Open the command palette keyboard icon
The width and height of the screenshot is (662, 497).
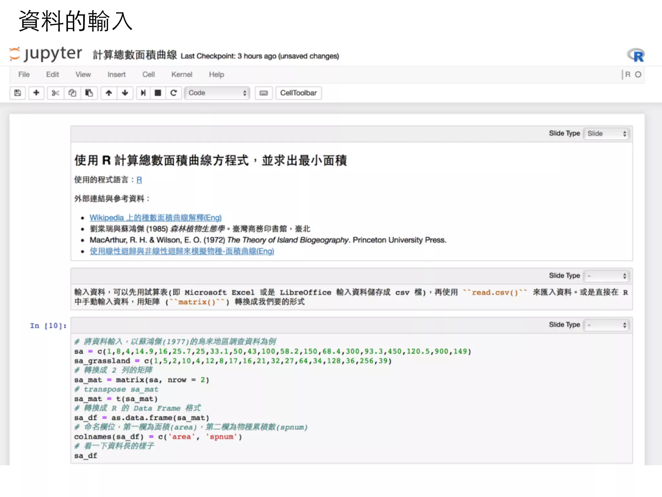pyautogui.click(x=264, y=93)
